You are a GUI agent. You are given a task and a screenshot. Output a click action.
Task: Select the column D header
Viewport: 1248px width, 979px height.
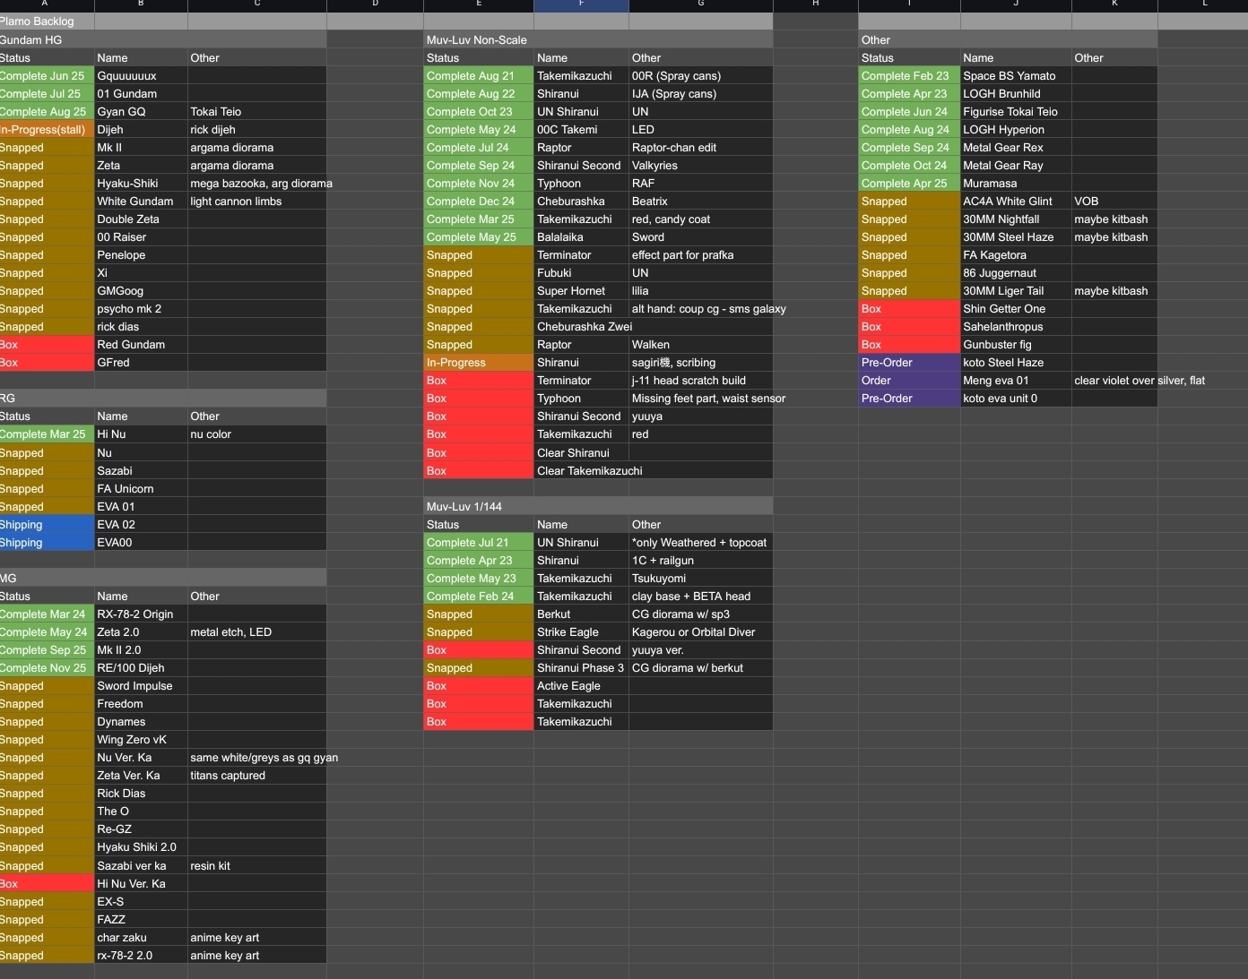[x=375, y=5]
